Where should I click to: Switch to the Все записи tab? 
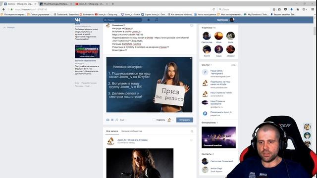(112, 131)
